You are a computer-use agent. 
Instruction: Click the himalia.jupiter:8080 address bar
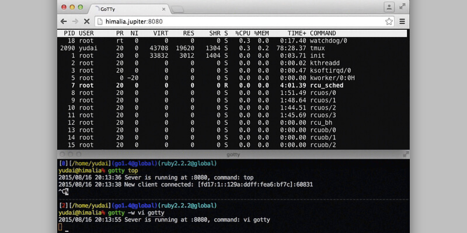point(233,22)
